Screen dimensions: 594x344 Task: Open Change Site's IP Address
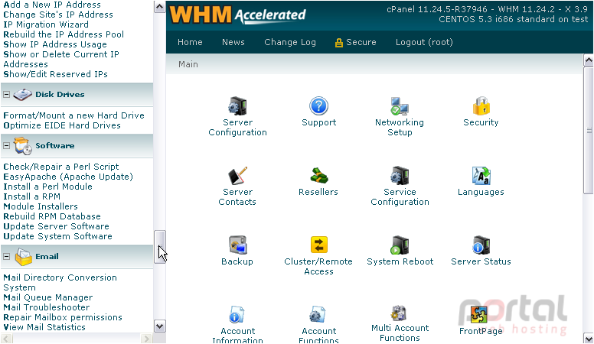click(58, 15)
